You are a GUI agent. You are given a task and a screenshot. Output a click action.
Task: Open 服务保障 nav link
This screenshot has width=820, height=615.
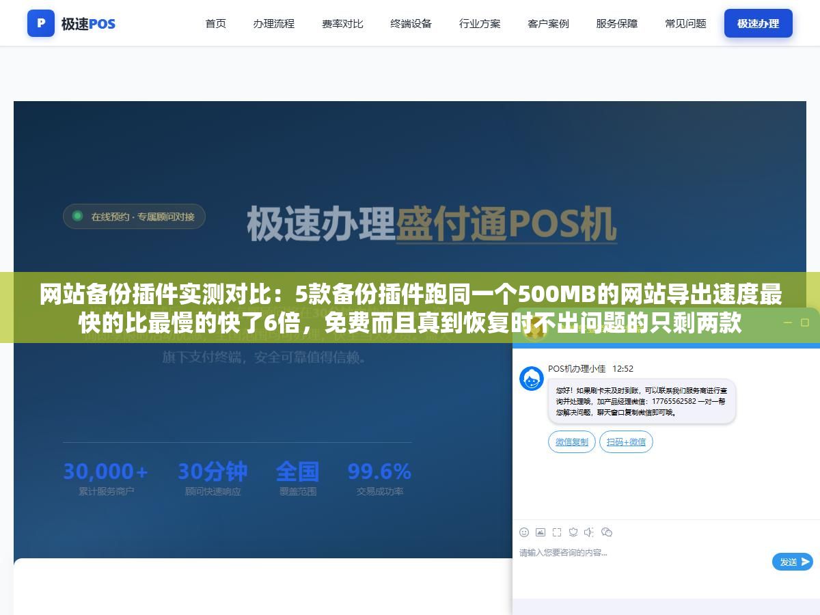(617, 23)
